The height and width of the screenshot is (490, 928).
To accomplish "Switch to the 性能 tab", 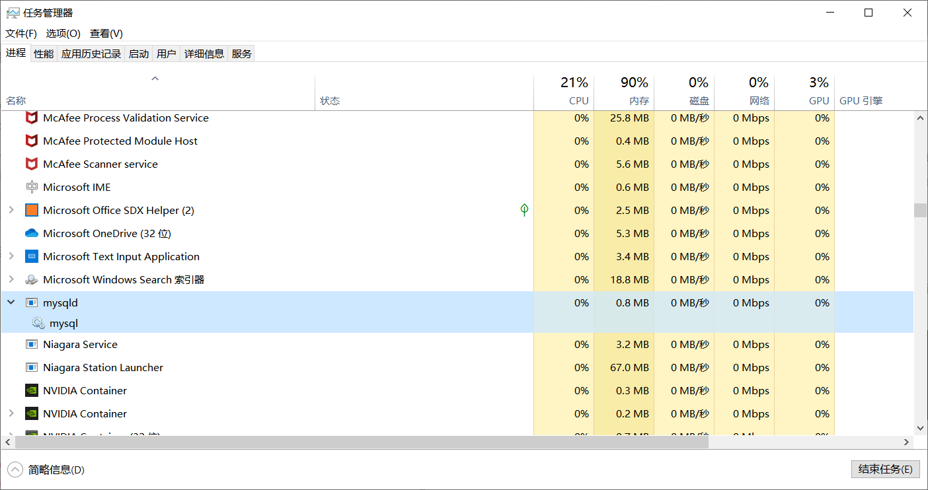I will click(44, 54).
